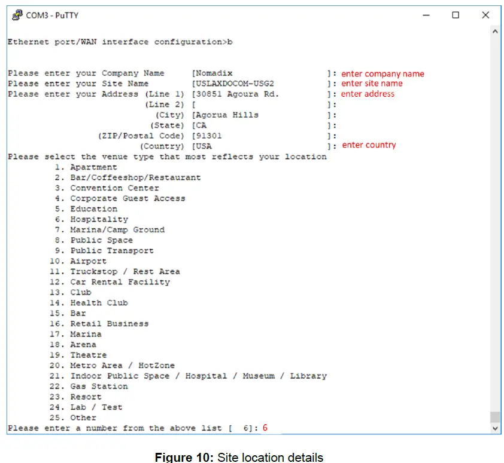Click the vertical scrollbar thumb

495,417
